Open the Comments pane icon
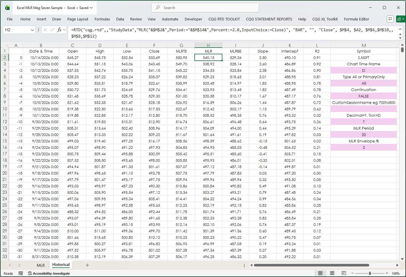 click(x=390, y=19)
